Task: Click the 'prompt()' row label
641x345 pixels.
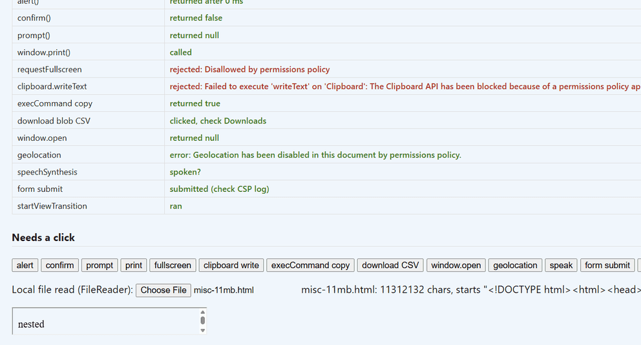Action: [34, 36]
